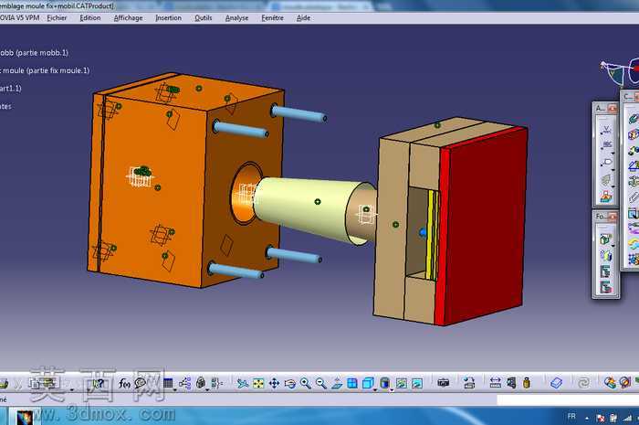The width and height of the screenshot is (639, 425).
Task: Open the text annotation dropdown arrow
Action: coord(613,153)
